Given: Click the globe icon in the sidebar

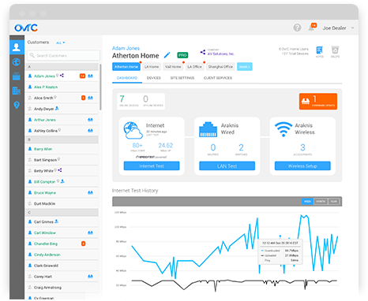Looking at the screenshot, I should 17,62.
